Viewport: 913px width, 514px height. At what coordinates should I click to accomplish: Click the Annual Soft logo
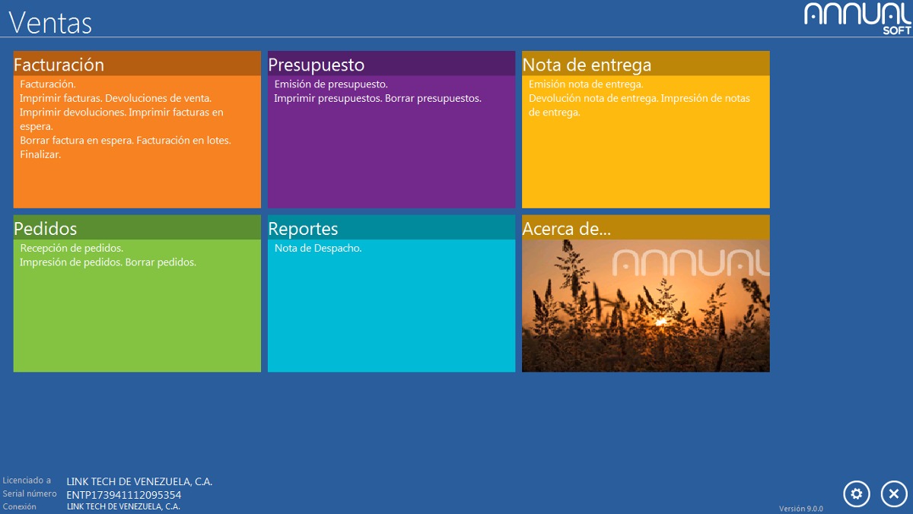pos(857,17)
